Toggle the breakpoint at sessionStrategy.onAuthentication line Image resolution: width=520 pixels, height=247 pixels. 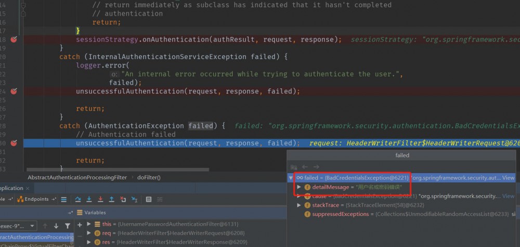coord(14,40)
